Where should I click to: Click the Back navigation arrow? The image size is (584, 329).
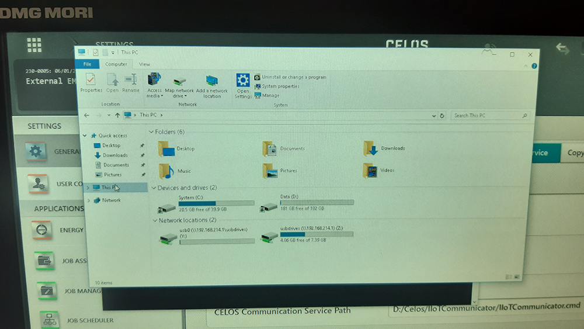(87, 116)
